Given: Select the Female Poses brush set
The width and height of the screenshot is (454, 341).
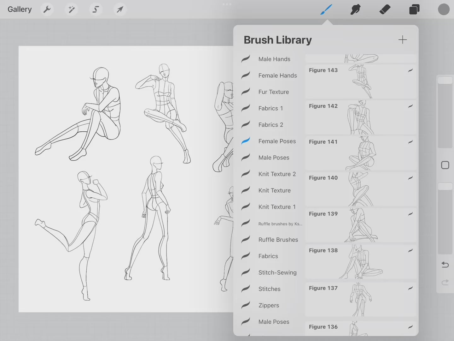Looking at the screenshot, I should [x=277, y=141].
